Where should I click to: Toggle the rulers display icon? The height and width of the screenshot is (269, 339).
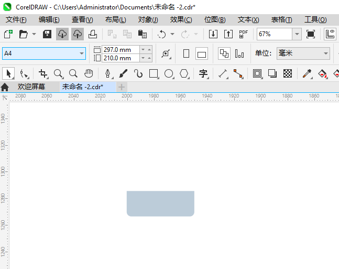tap(330, 34)
